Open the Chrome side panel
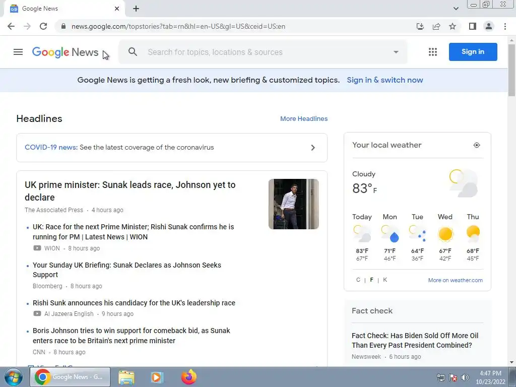The image size is (516, 387). [x=473, y=26]
